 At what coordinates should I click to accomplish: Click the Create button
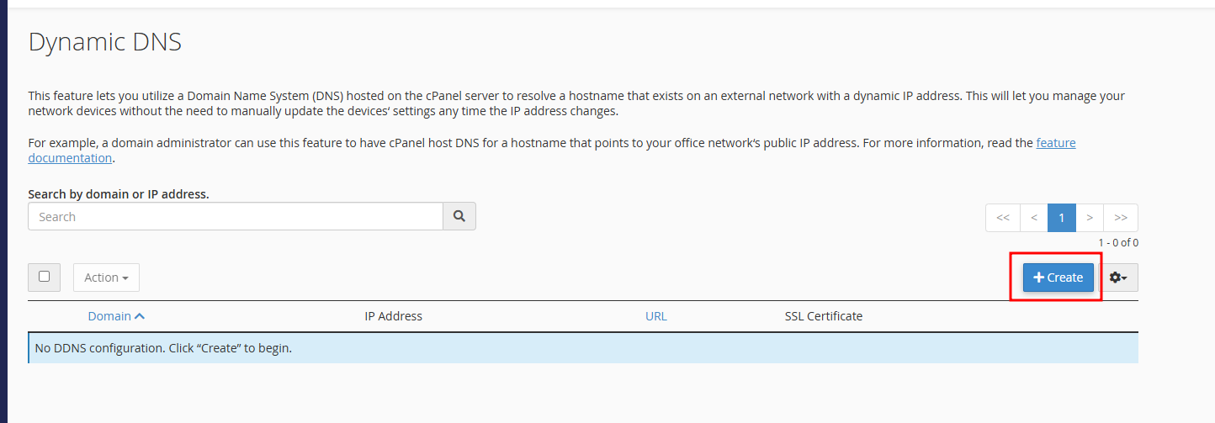pyautogui.click(x=1058, y=278)
